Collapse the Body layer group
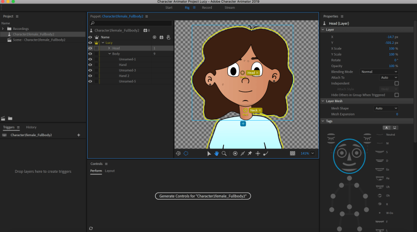The height and width of the screenshot is (232, 417). tap(109, 54)
